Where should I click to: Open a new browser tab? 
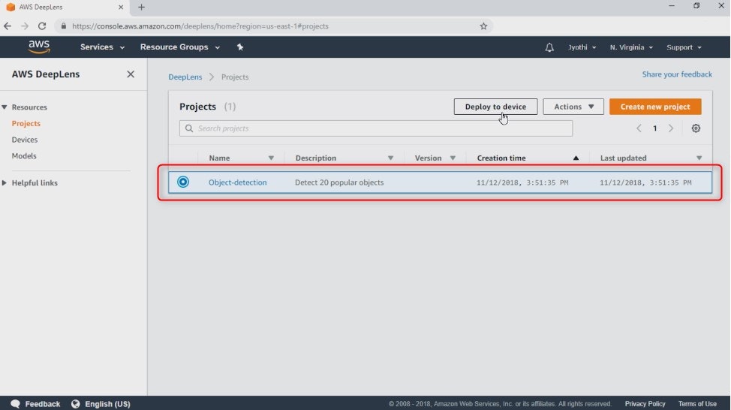click(141, 7)
